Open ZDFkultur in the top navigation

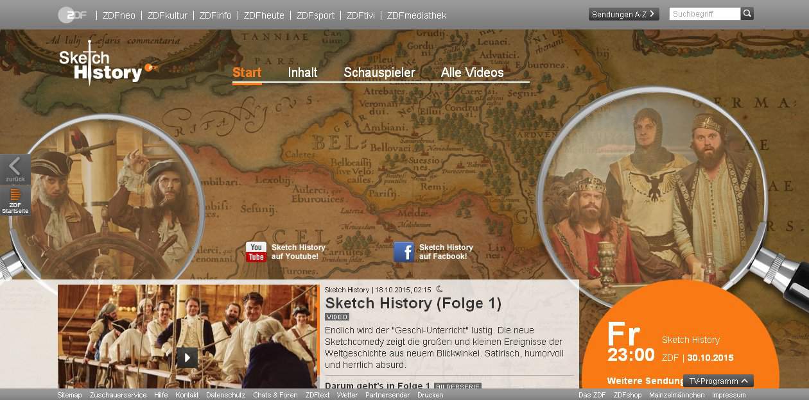coord(168,15)
